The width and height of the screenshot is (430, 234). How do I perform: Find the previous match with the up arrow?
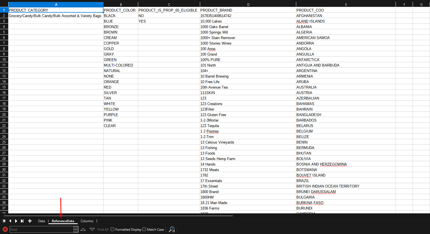pyautogui.click(x=83, y=229)
